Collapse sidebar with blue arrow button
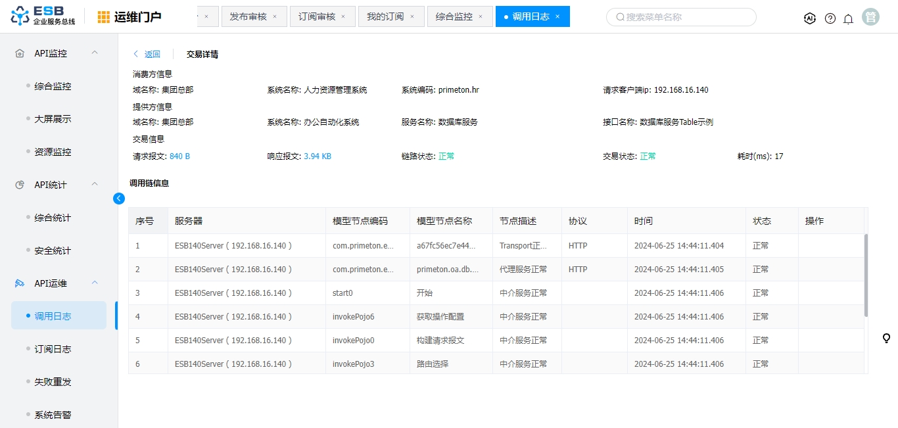 click(x=119, y=198)
